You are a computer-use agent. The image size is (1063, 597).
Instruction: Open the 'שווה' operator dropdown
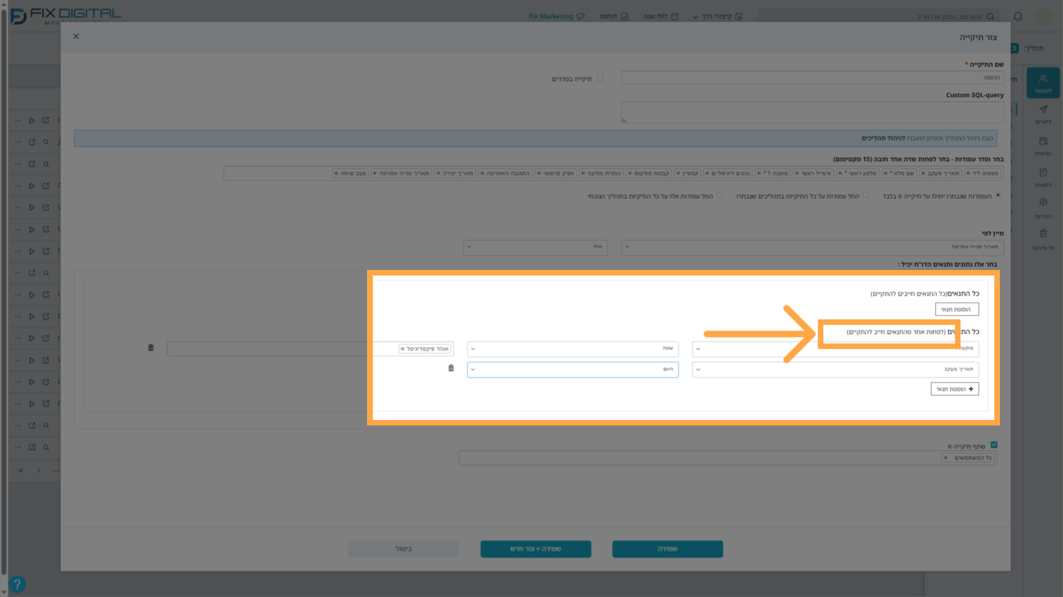click(572, 349)
